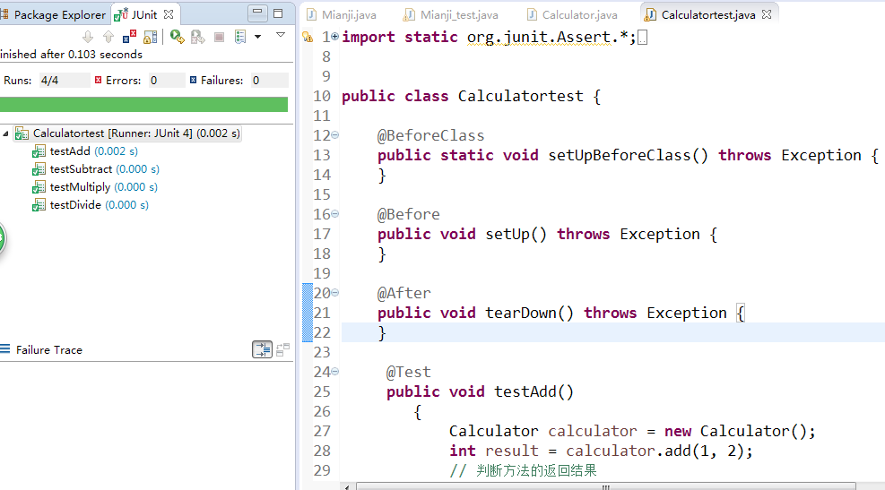
Task: Click the warning marker beside line 1
Action: [308, 38]
